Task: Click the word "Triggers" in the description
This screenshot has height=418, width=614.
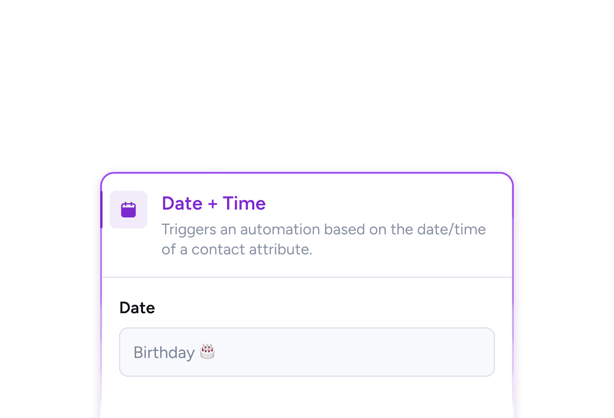Action: pos(189,230)
